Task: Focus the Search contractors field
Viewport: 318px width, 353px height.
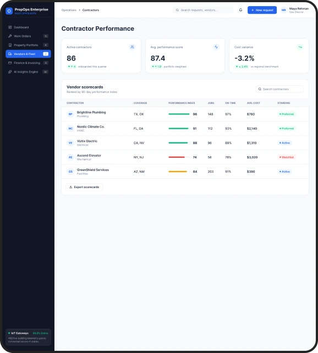Action: [279, 89]
